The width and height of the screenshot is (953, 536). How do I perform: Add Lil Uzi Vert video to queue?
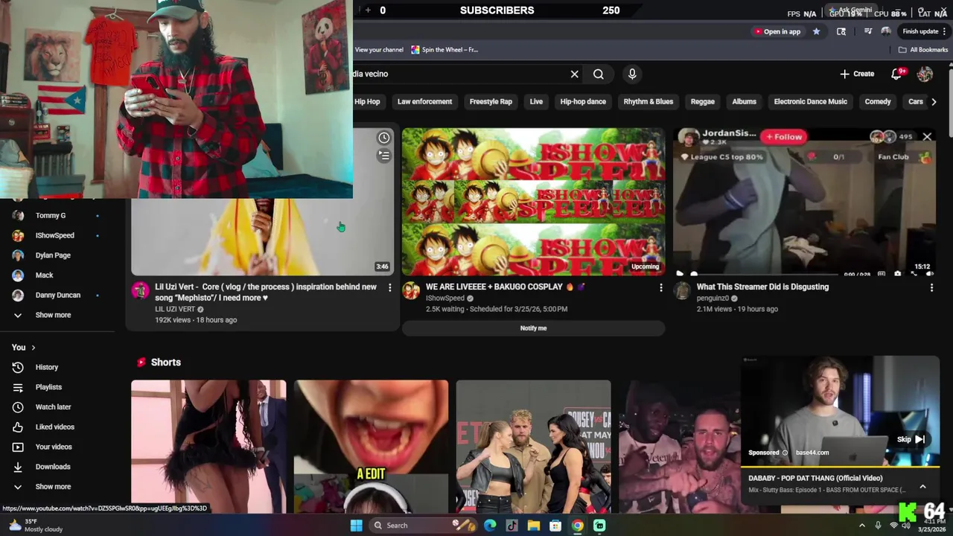pyautogui.click(x=383, y=156)
